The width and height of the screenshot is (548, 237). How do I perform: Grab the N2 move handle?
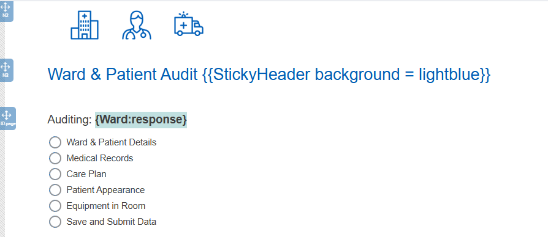coord(6,10)
